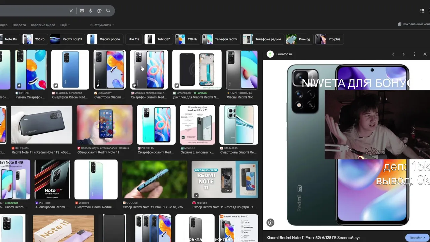Select the Телефоне редми filter chip
The width and height of the screenshot is (430, 242).
263,39
